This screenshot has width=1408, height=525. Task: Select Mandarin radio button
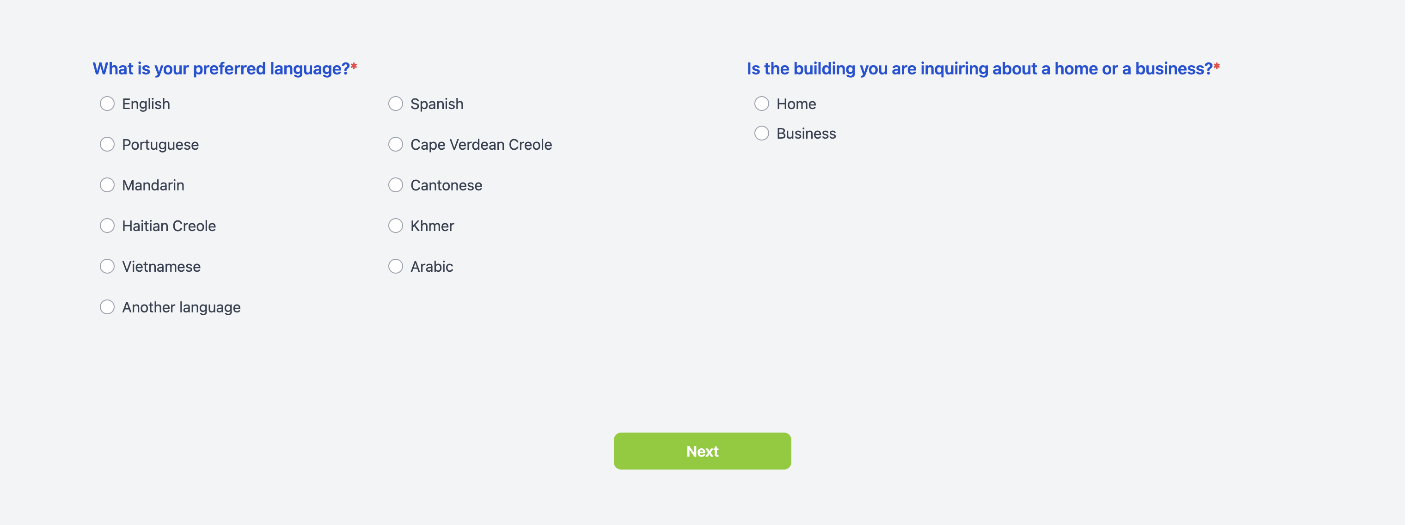click(x=107, y=185)
